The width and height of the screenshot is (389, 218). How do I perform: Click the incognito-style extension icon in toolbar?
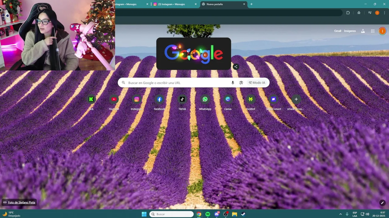click(359, 13)
